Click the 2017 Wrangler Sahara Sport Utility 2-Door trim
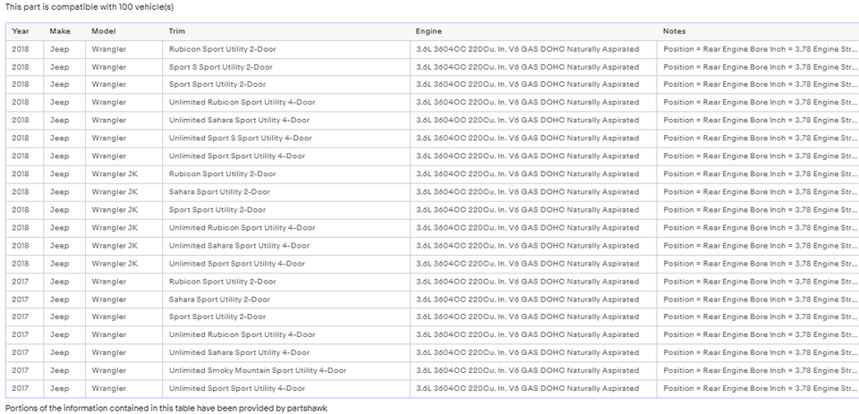Viewport: 859px width, 414px height. click(x=219, y=300)
